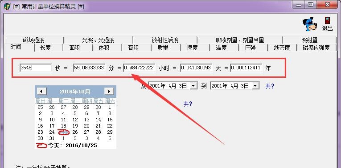Open the 放射性活度 tab
This screenshot has height=168, width=341.
(165, 40)
